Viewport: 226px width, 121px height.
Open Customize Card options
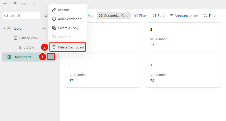pyautogui.click(x=114, y=16)
